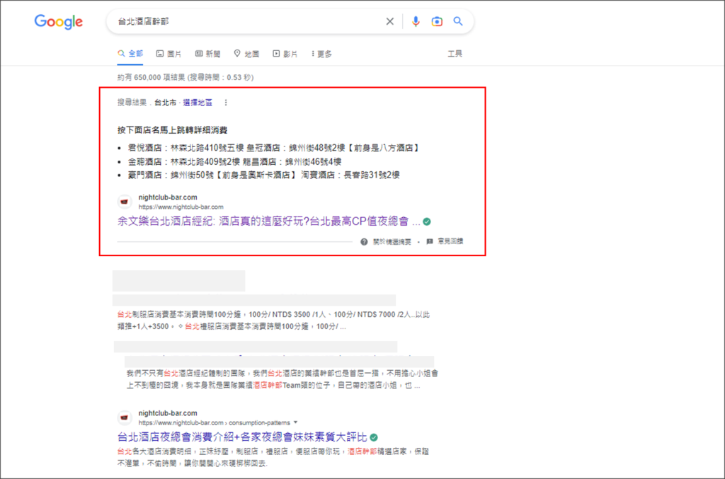Click the snippet text beginning 我們不只有台北酒店經紀
This screenshot has height=479, width=725.
[282, 379]
